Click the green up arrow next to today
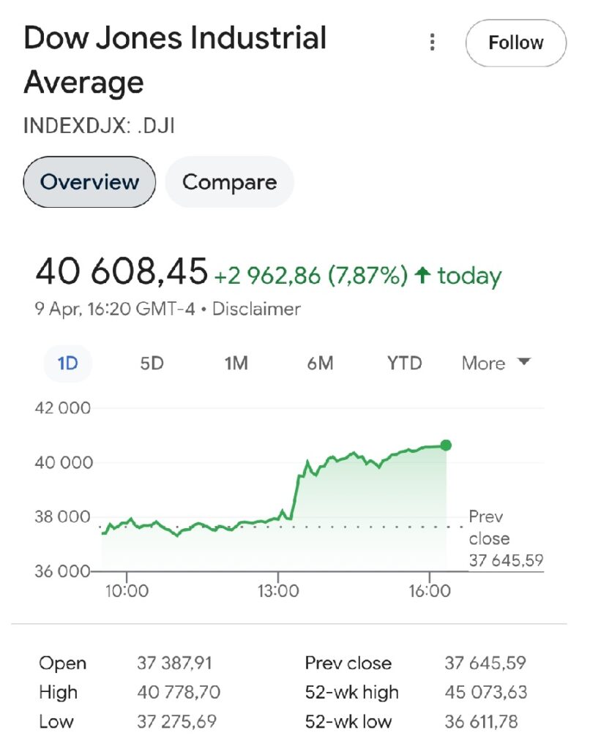Screen dimensions: 590x749 coord(422,276)
